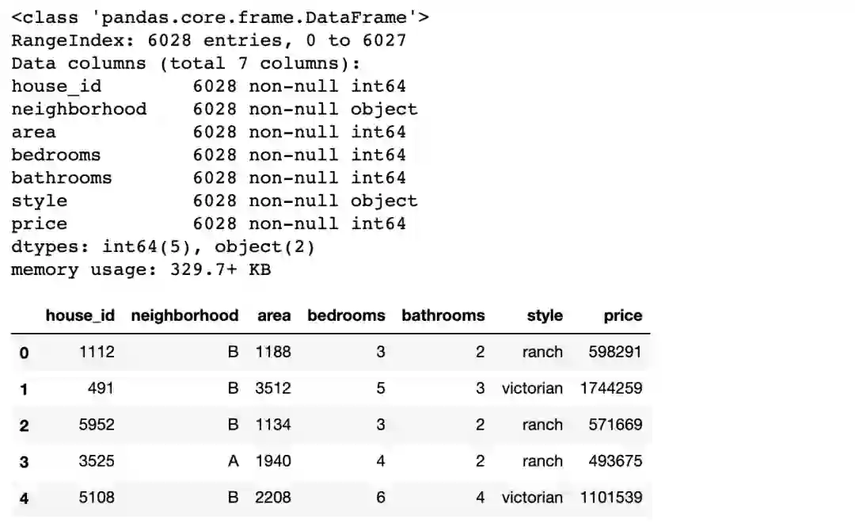855x523 pixels.
Task: Select the house_id cell 5952
Action: [97, 425]
